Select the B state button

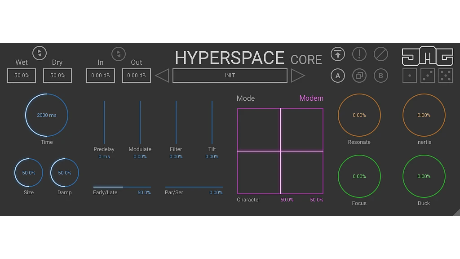(381, 76)
